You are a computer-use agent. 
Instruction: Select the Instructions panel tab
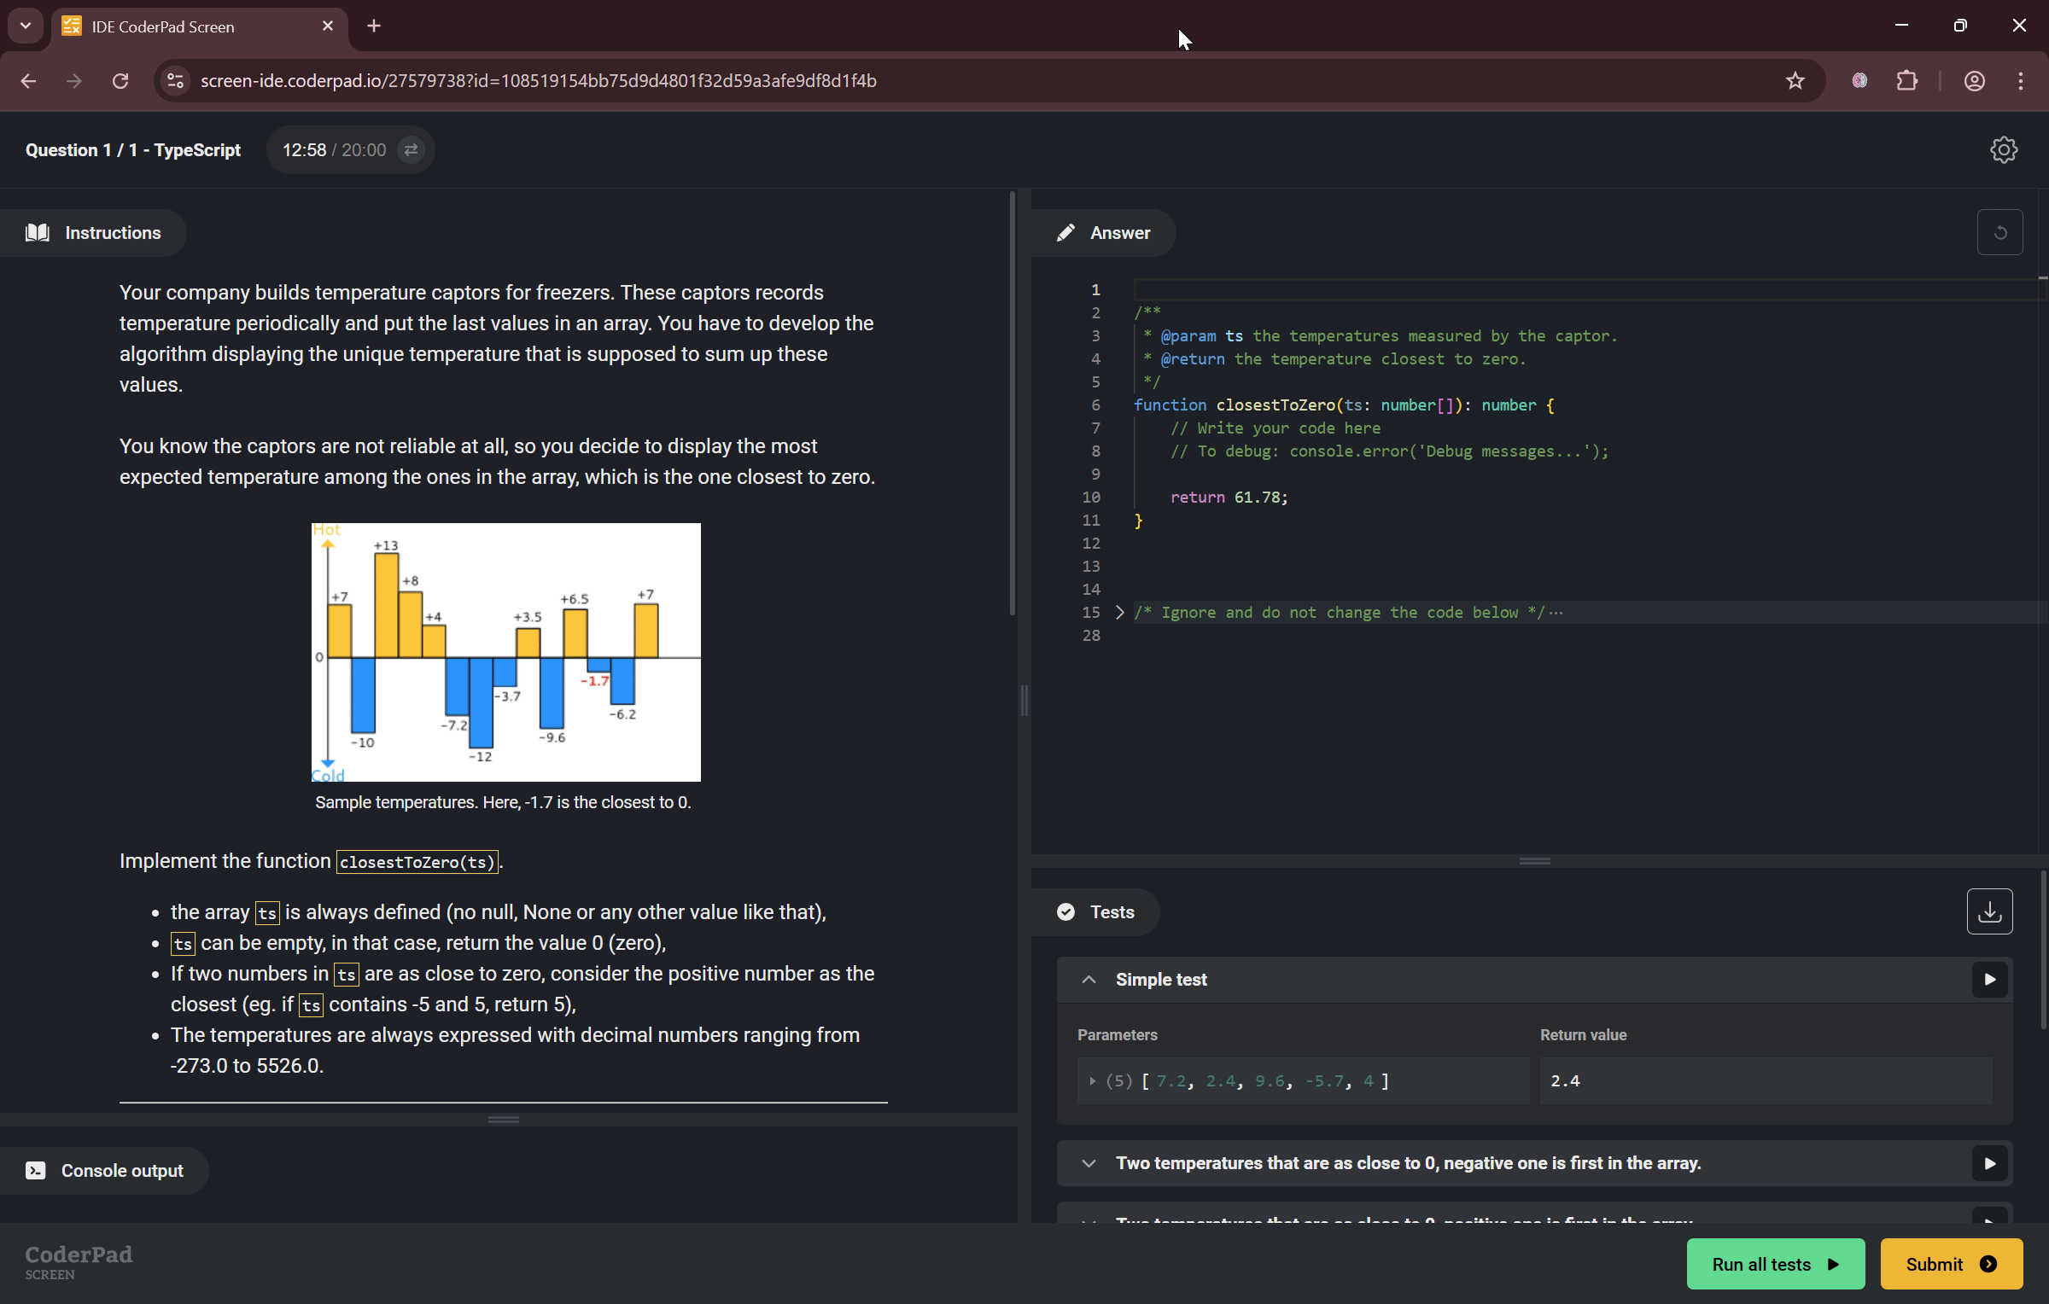coord(94,232)
